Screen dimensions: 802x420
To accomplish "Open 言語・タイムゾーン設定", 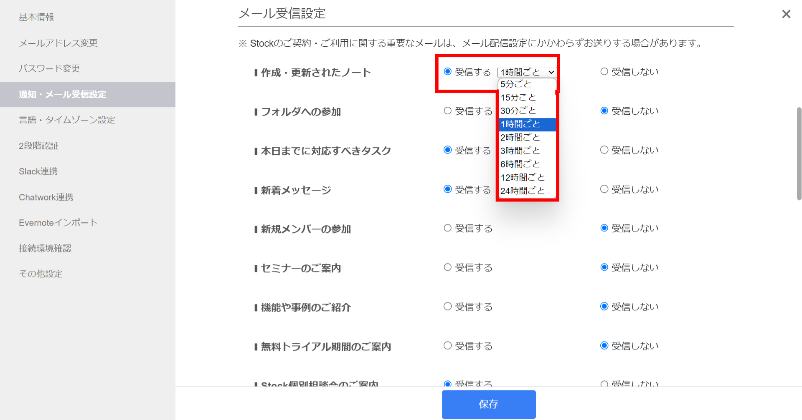I will pyautogui.click(x=67, y=120).
